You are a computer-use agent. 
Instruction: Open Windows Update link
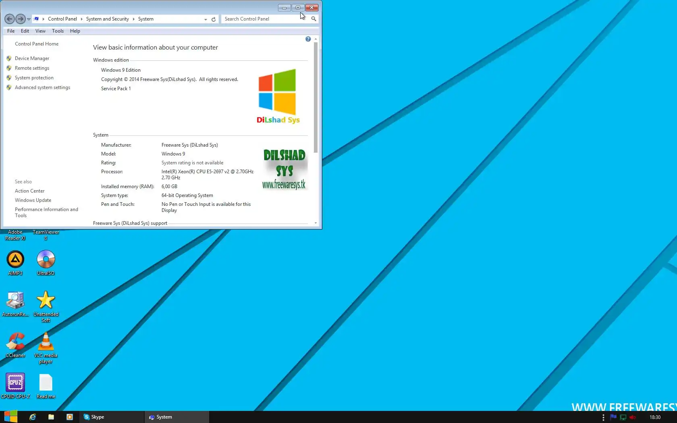coord(33,200)
